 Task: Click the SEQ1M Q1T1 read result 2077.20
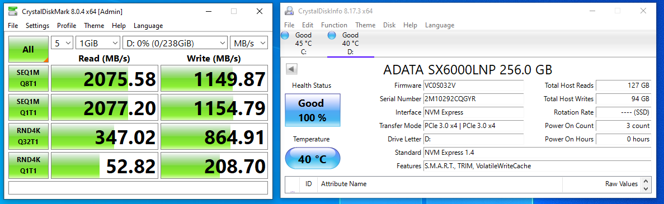point(105,107)
